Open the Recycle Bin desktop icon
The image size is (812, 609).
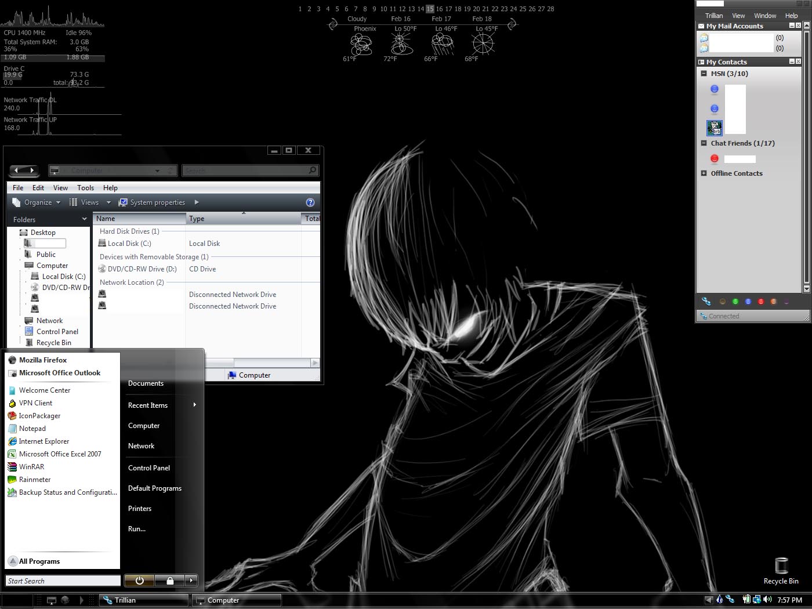pos(781,571)
